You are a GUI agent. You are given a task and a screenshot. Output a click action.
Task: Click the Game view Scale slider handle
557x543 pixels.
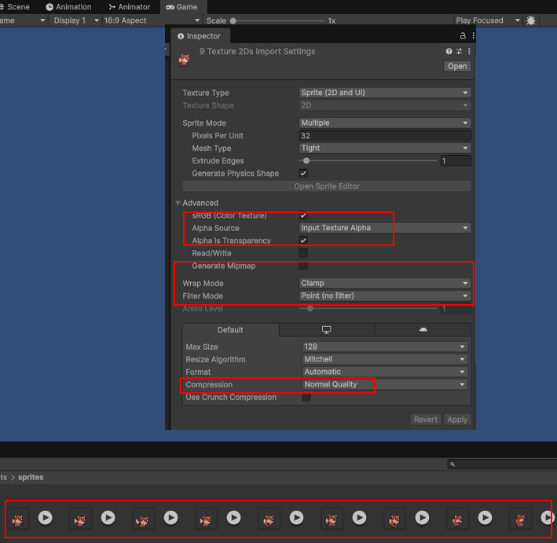(233, 21)
